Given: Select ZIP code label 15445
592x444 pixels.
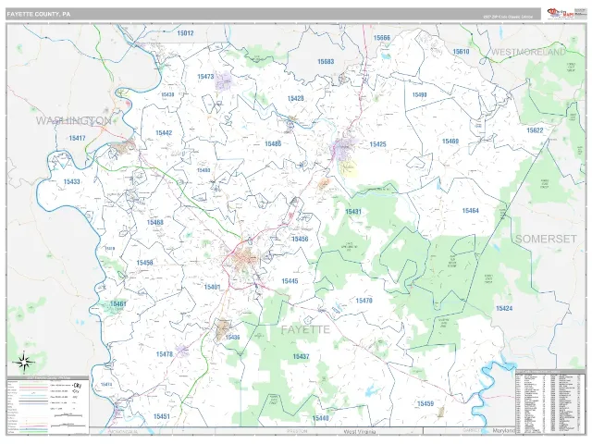Looking at the screenshot, I should point(290,281).
